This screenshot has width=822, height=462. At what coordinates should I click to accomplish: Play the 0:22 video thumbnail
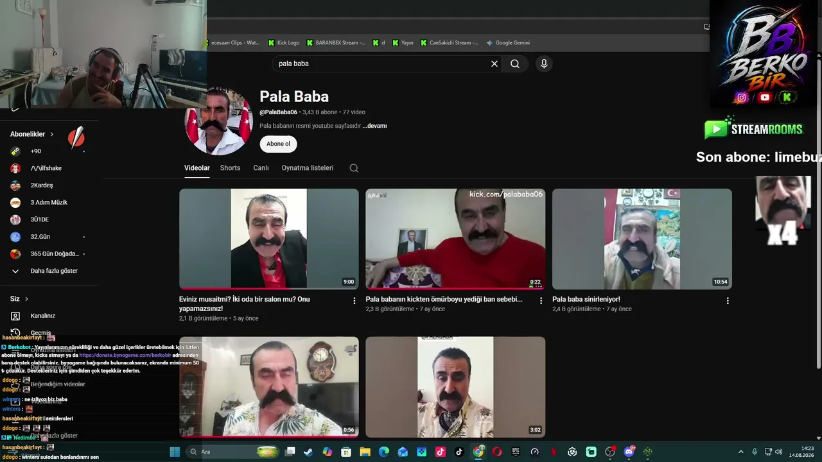(455, 239)
